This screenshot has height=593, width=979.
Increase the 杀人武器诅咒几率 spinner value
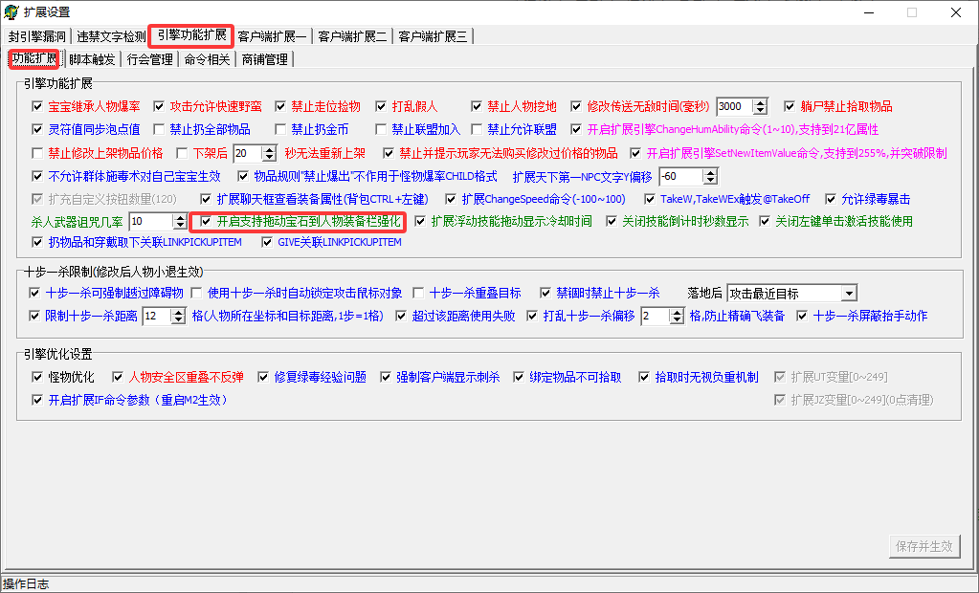pos(180,217)
